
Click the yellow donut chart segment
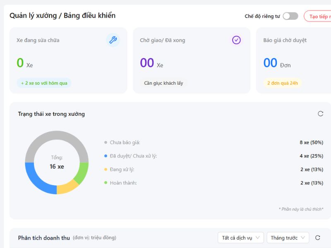67,188
